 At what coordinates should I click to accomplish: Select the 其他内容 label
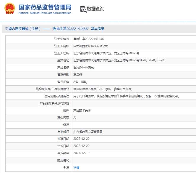coord(63,118)
